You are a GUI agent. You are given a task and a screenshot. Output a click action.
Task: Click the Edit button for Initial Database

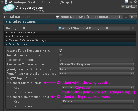133,17
